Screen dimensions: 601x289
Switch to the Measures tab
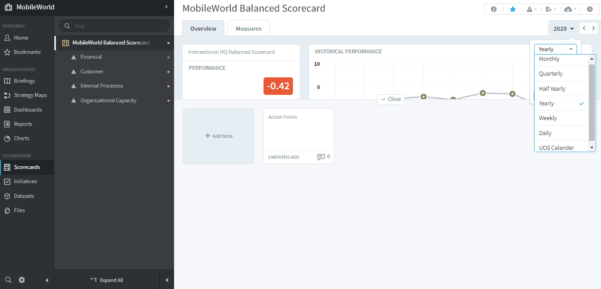tap(248, 28)
